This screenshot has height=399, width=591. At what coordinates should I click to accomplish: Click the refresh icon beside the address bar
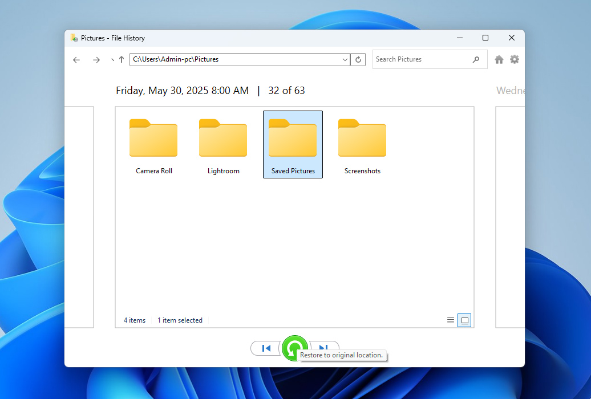point(358,59)
